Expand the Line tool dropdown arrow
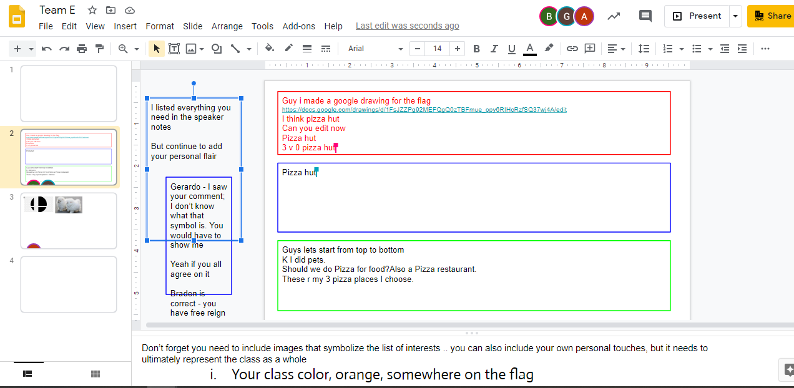 click(x=249, y=49)
